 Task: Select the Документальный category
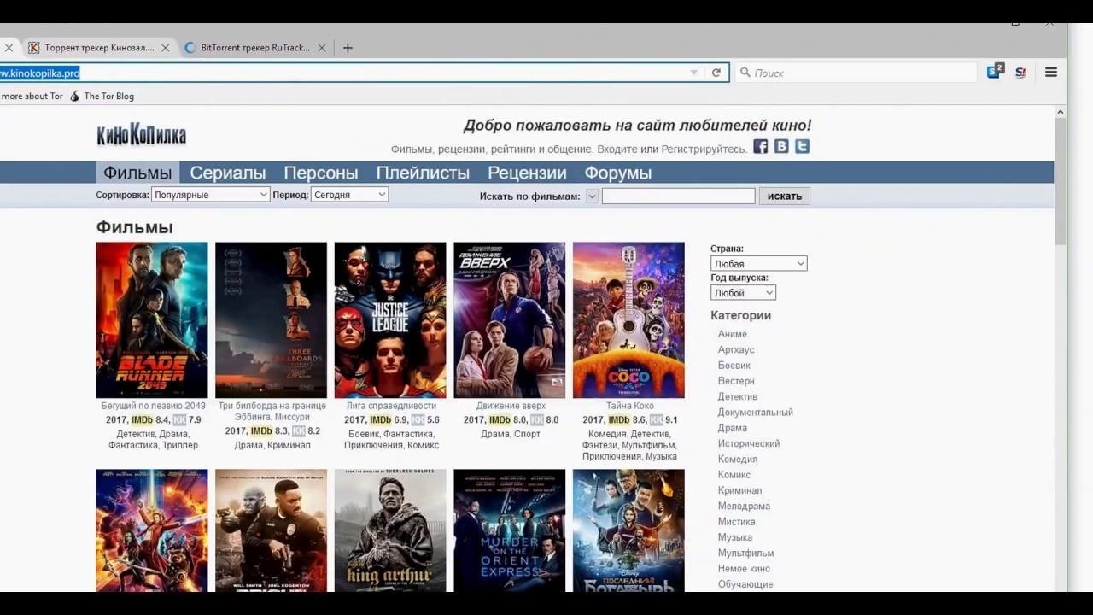click(x=756, y=412)
